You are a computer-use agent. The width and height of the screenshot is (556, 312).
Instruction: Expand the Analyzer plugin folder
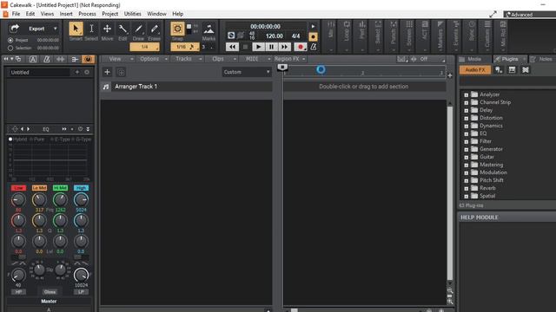[467, 94]
